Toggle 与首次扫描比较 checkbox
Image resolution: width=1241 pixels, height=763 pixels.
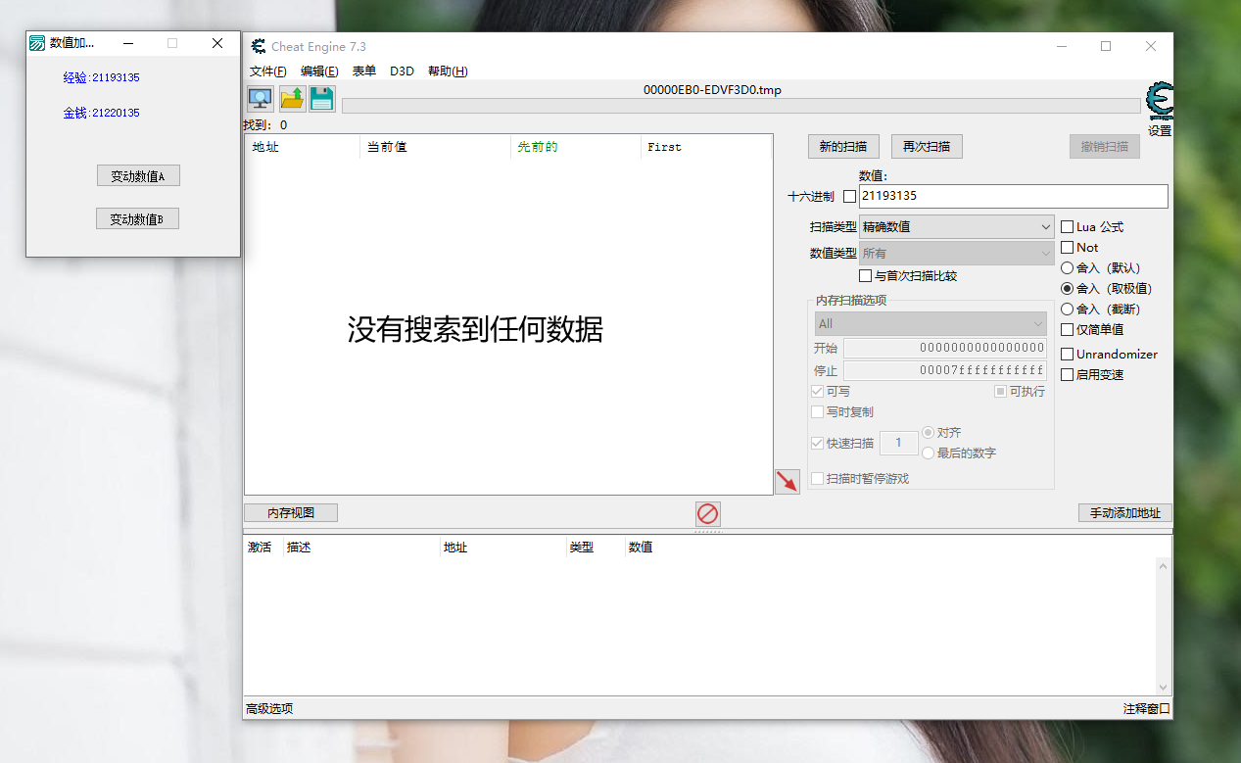pyautogui.click(x=865, y=276)
